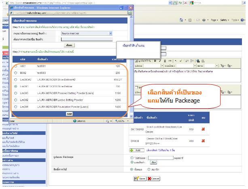
Task: Open the IE Tools menu dropdown
Action: click(235, 20)
